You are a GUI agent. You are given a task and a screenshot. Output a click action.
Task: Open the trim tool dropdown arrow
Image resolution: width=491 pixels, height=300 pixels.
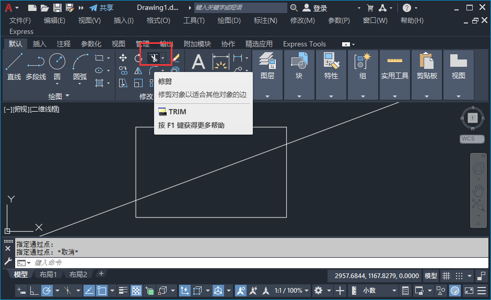[x=163, y=58]
